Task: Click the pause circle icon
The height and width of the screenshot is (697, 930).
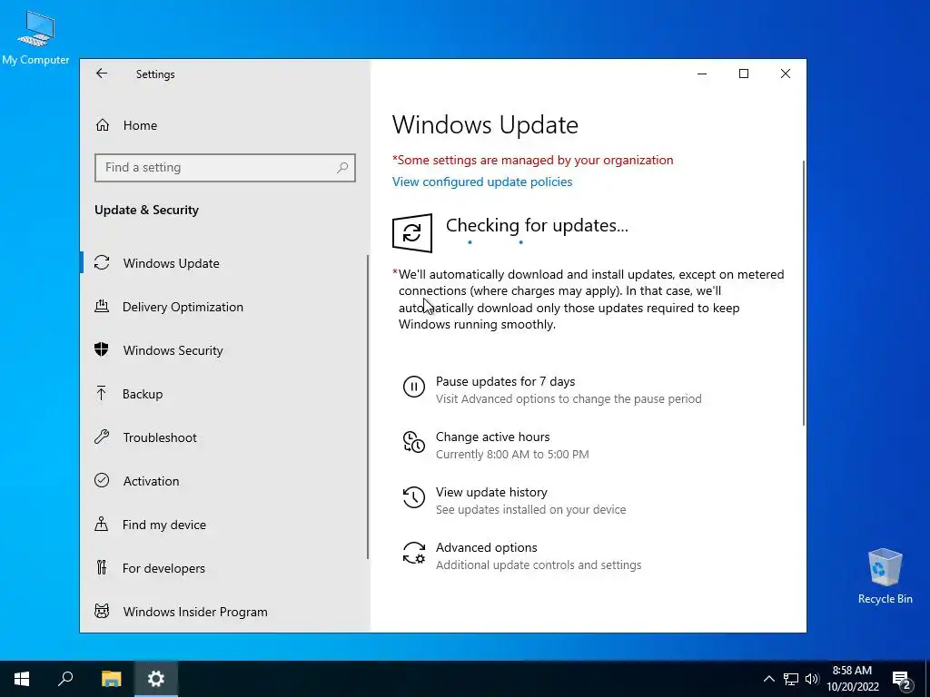Action: coord(414,387)
